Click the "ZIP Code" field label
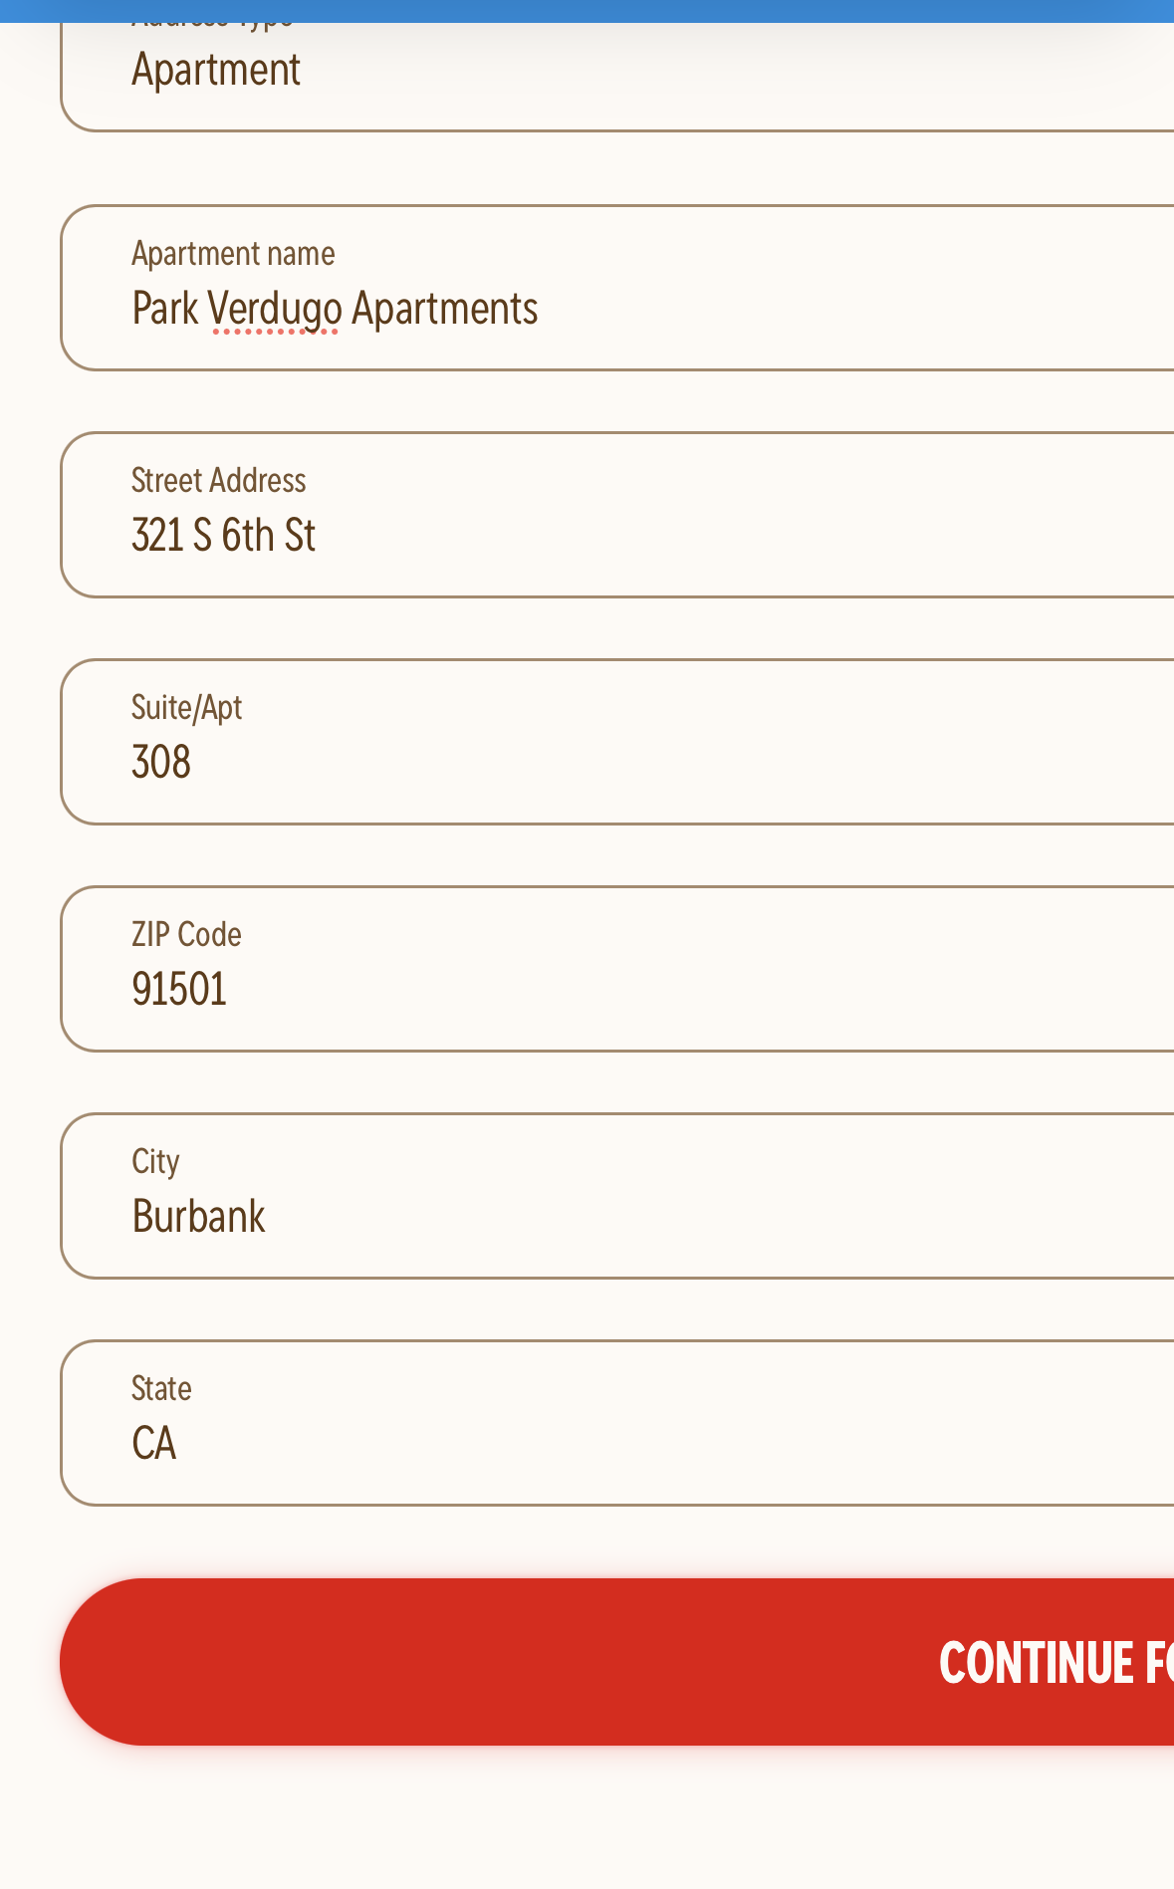The height and width of the screenshot is (1889, 1174). click(186, 935)
